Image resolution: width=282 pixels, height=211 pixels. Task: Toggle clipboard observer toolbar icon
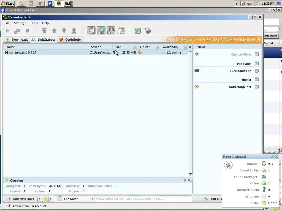(x=91, y=31)
